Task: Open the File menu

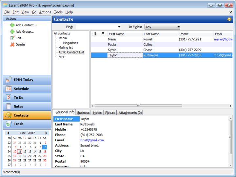Action: pos(7,12)
